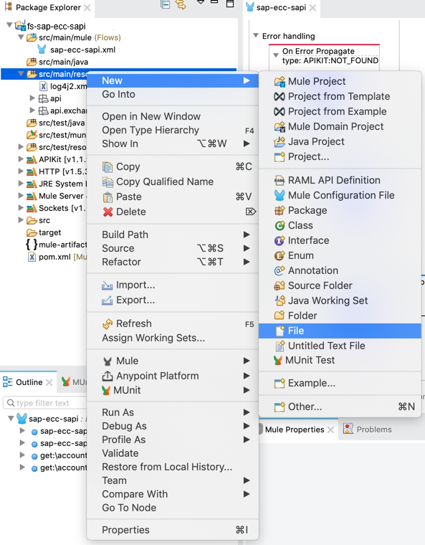Choose Open Type Hierarchy
This screenshot has width=425, height=545.
[172, 130]
